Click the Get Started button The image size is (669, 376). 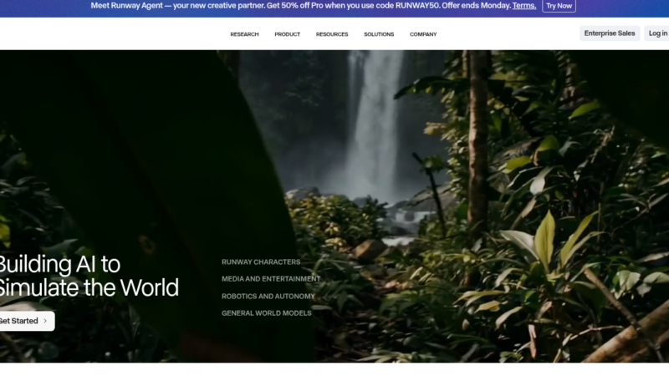pyautogui.click(x=27, y=321)
